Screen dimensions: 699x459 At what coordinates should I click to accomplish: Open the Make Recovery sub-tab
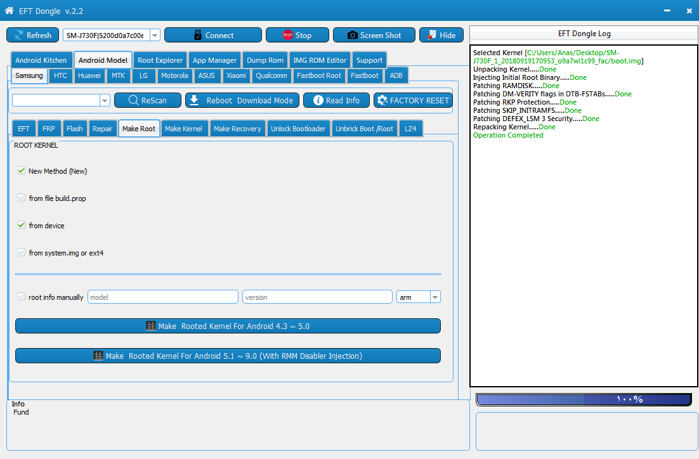(237, 128)
